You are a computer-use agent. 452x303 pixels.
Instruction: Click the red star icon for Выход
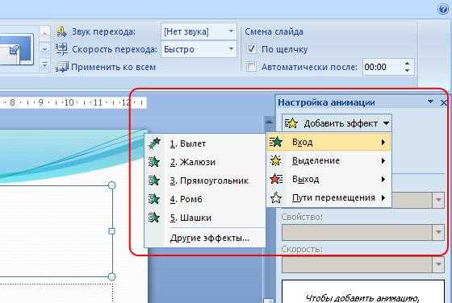(x=276, y=179)
